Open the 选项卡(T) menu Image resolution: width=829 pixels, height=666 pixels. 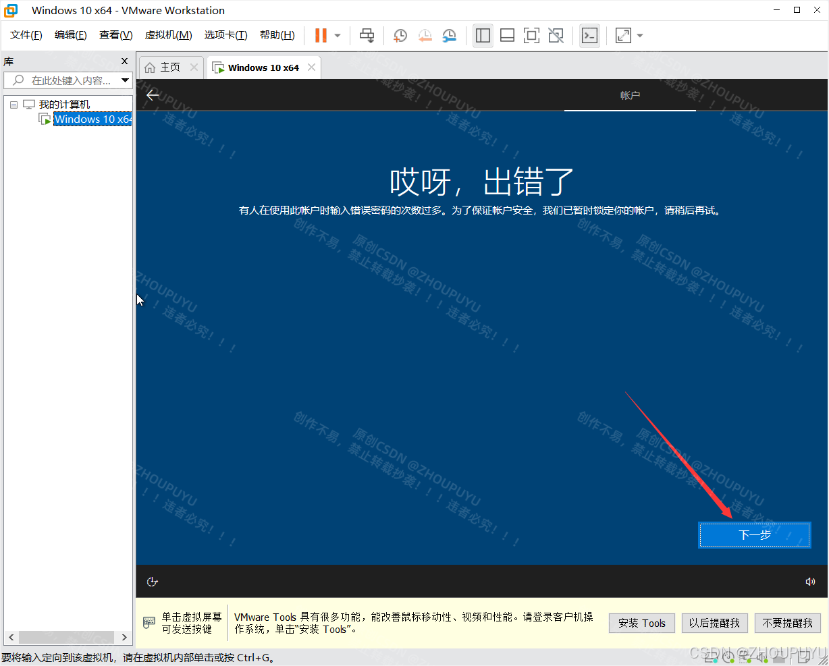tap(226, 35)
